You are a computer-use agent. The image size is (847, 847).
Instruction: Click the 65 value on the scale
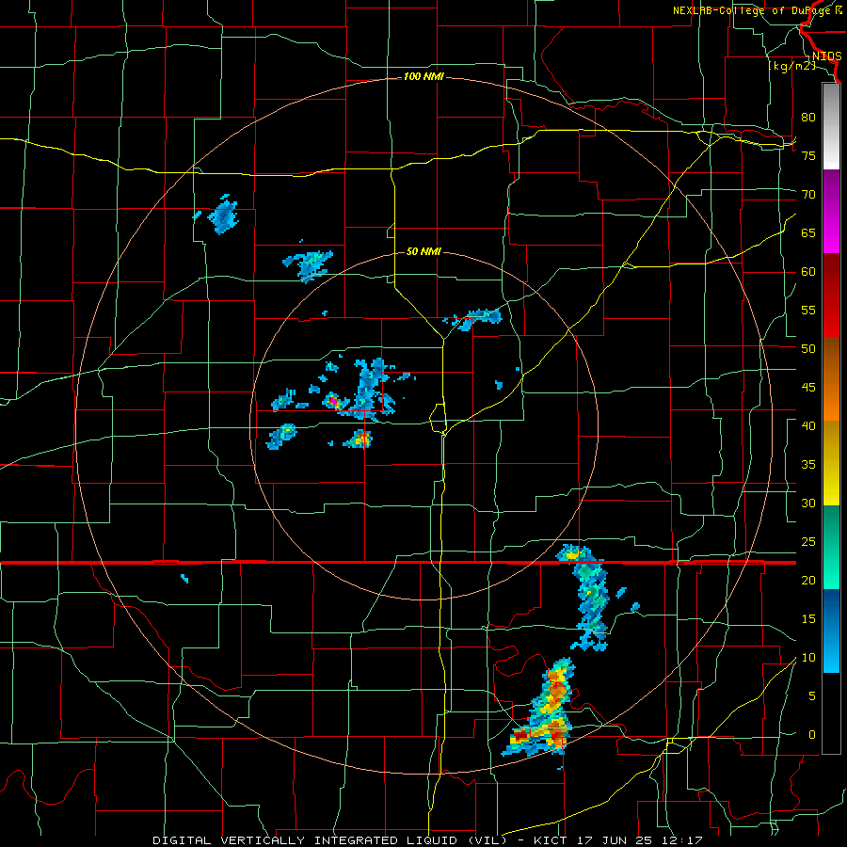pos(808,232)
